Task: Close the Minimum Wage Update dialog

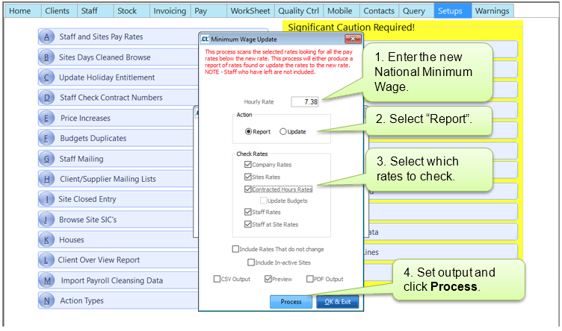Action: click(348, 38)
